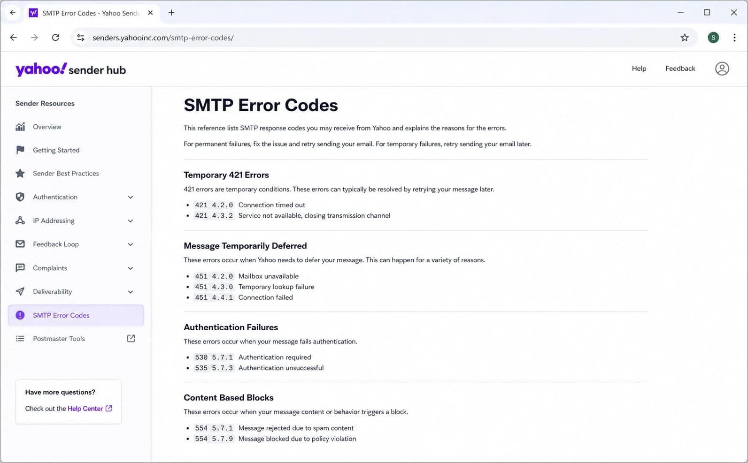The height and width of the screenshot is (463, 748).
Task: Click the 451 4.3.0 error code
Action: [x=214, y=287]
